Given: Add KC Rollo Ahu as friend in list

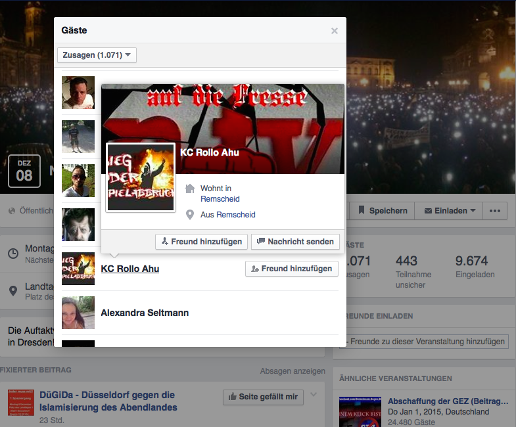Looking at the screenshot, I should pyautogui.click(x=292, y=269).
